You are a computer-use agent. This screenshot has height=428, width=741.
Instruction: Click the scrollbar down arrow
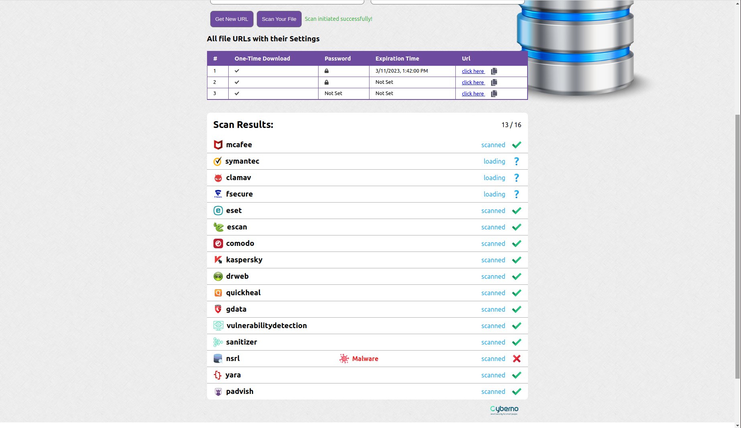(x=737, y=425)
